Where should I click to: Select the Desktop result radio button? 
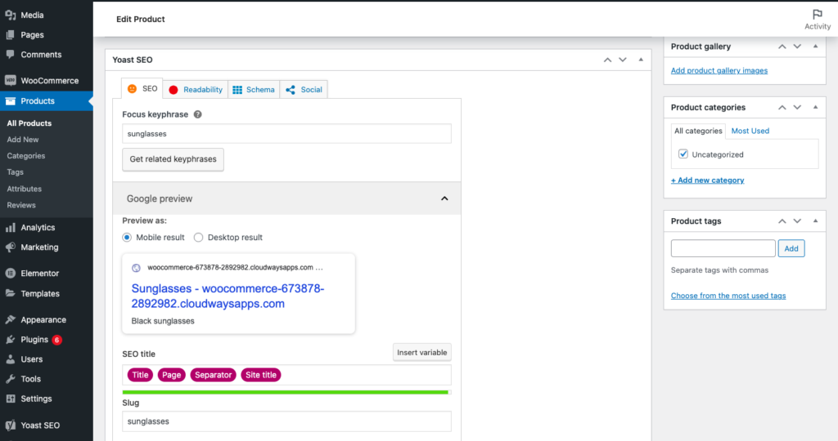pyautogui.click(x=198, y=238)
